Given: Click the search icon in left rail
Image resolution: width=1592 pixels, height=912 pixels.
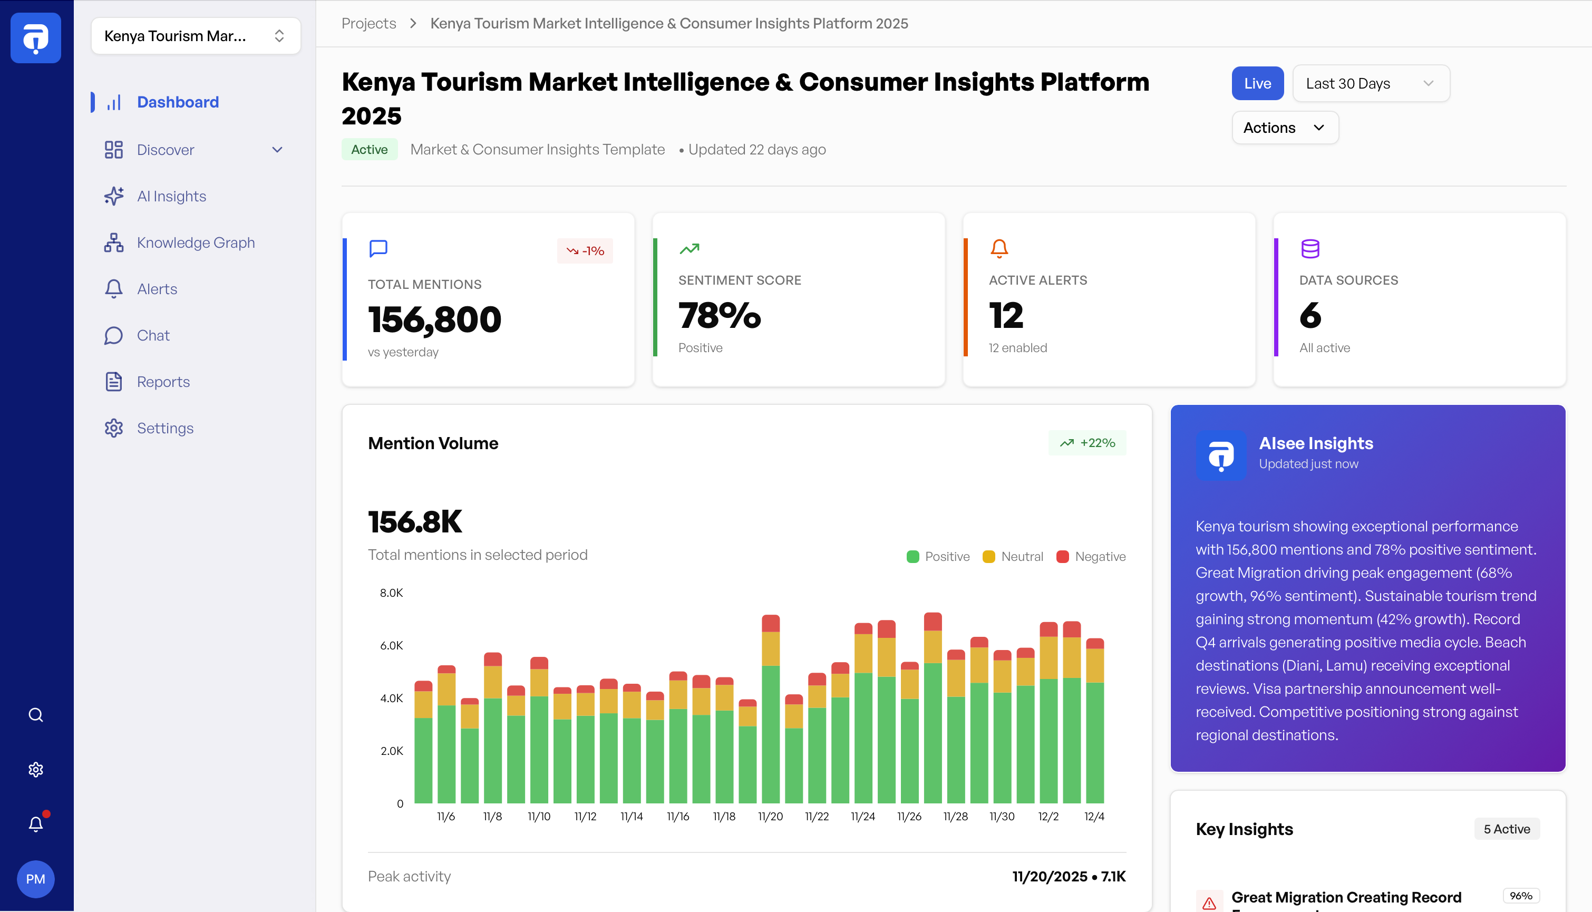Looking at the screenshot, I should click(36, 715).
